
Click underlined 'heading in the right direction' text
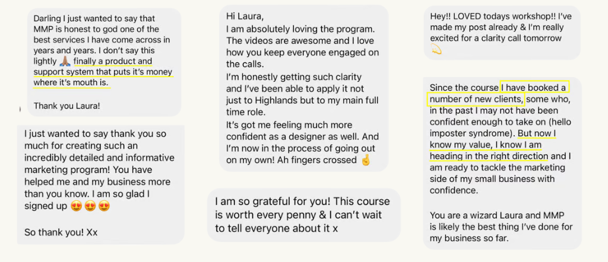coord(489,156)
